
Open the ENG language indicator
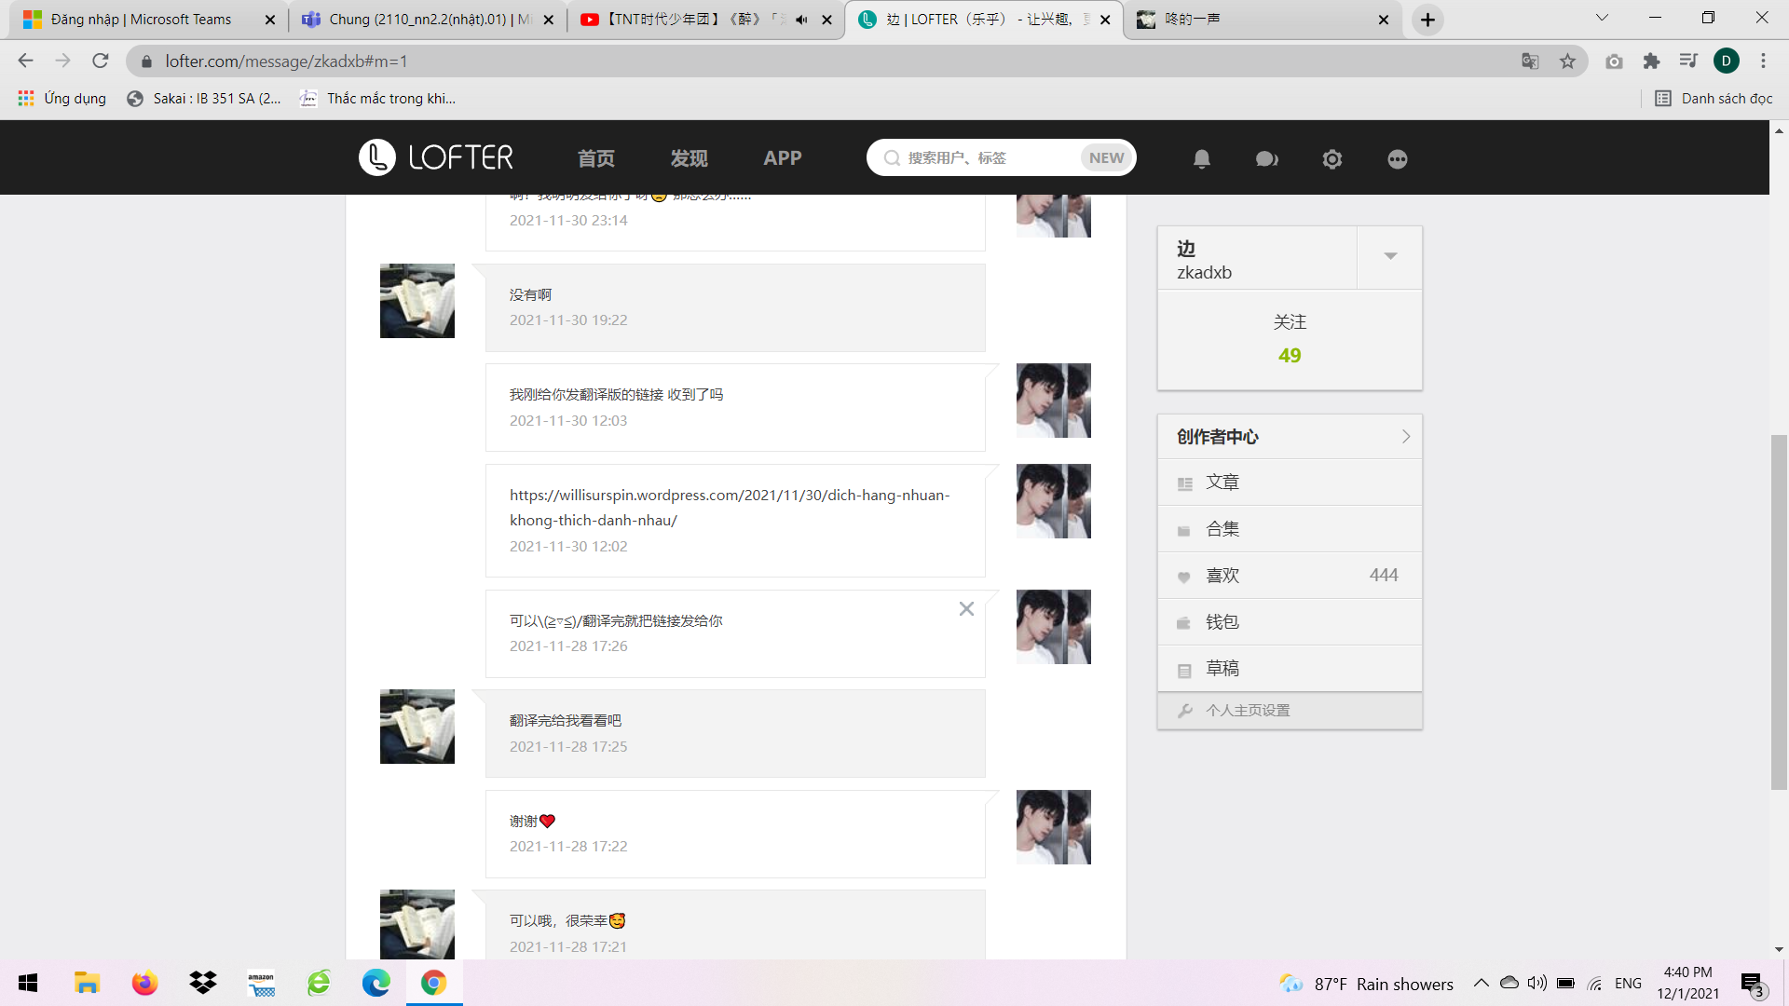pos(1629,984)
